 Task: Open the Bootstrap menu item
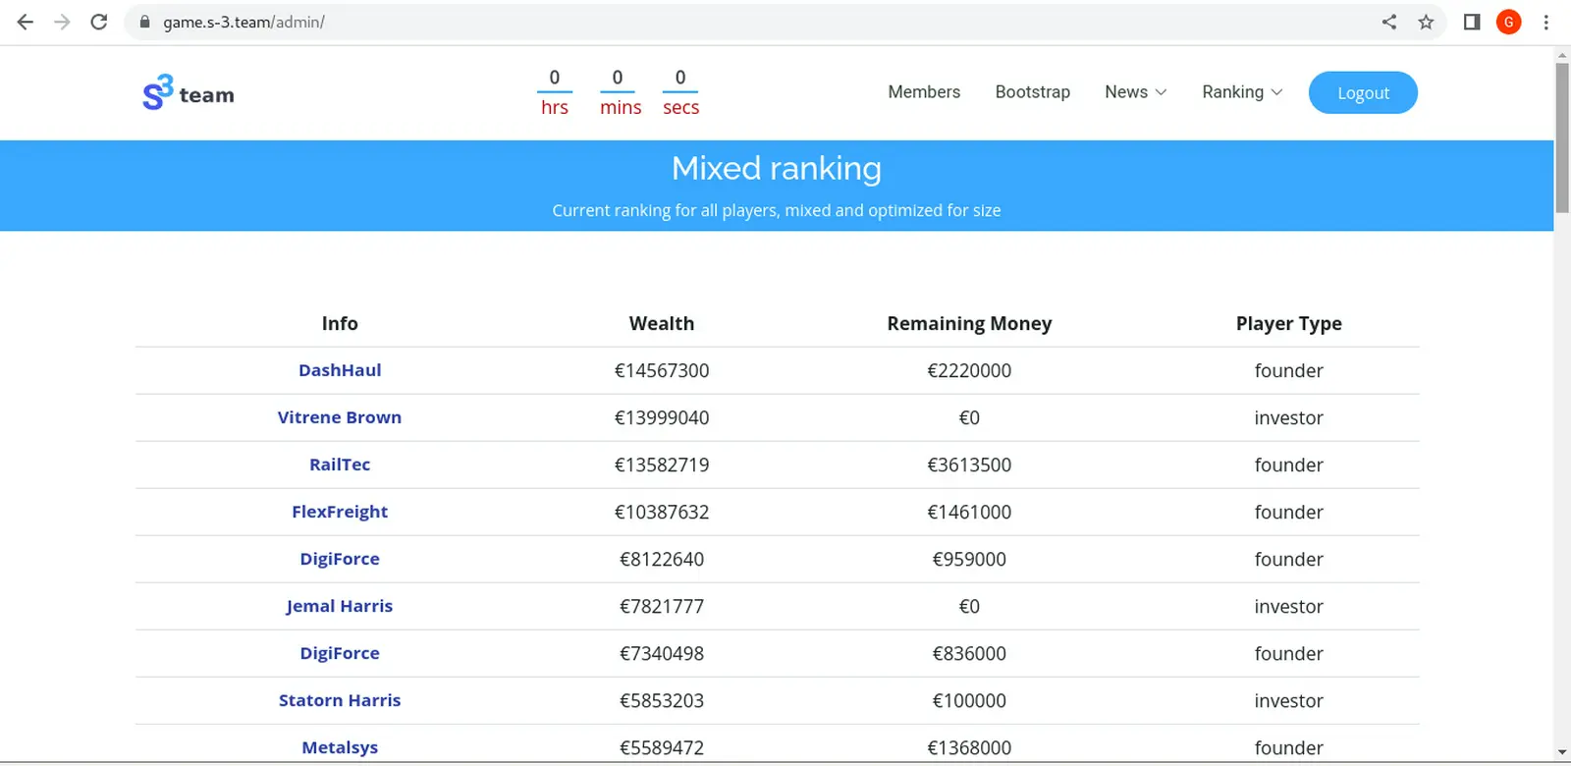pyautogui.click(x=1033, y=91)
